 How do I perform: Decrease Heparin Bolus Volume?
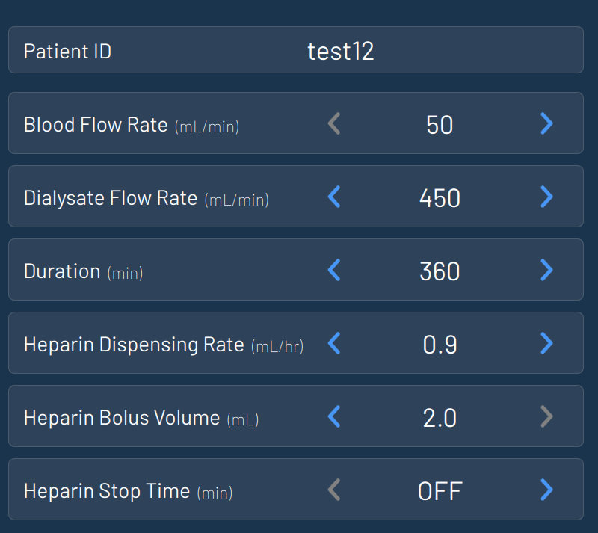[334, 416]
